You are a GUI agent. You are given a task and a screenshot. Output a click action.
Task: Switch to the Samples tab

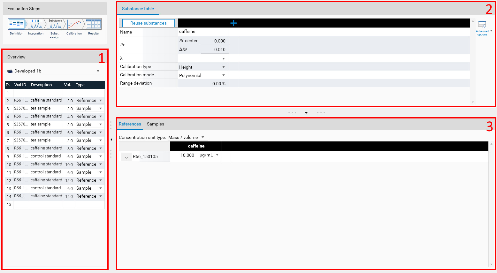point(155,124)
